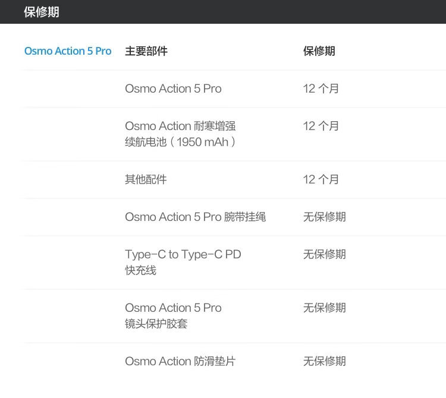The height and width of the screenshot is (398, 446).
Task: Select the 续航电池 (1950 mAh) text line
Action: pos(180,142)
